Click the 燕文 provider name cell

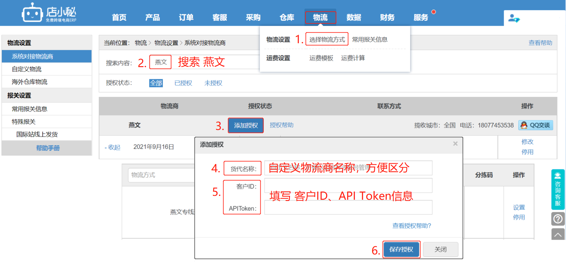click(134, 125)
